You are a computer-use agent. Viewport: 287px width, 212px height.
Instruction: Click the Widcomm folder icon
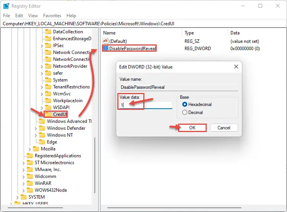point(30,176)
